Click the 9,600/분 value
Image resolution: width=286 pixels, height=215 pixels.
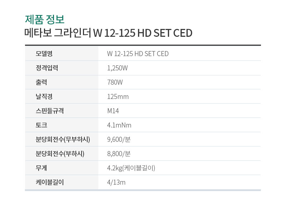(119, 139)
